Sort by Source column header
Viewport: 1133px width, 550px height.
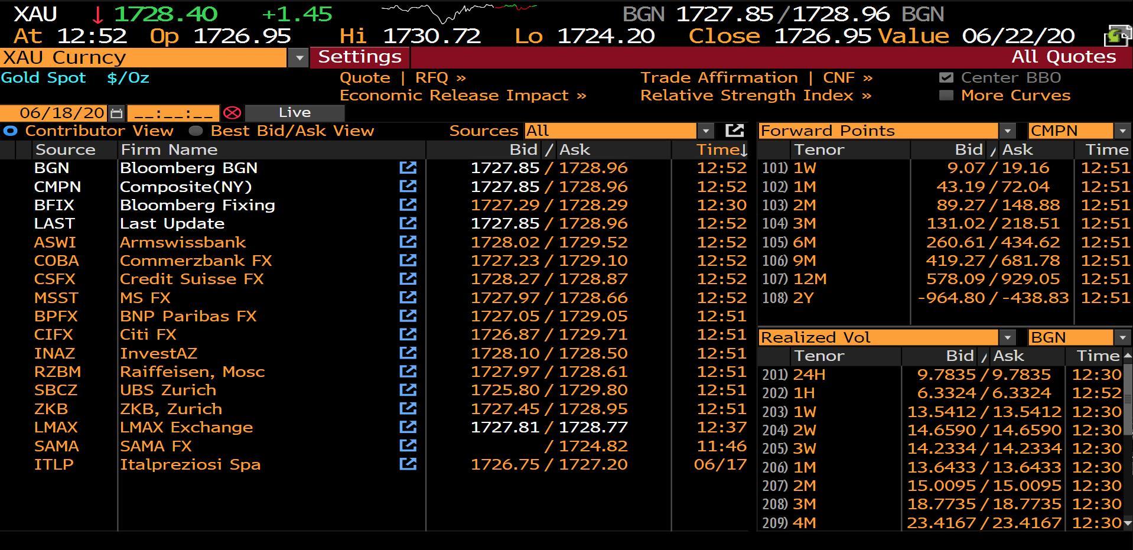[x=66, y=150]
